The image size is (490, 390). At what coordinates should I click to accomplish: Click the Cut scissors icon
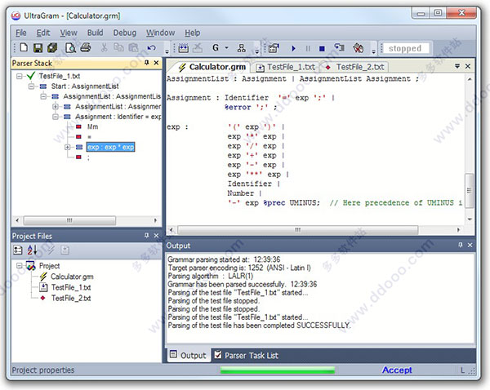104,47
